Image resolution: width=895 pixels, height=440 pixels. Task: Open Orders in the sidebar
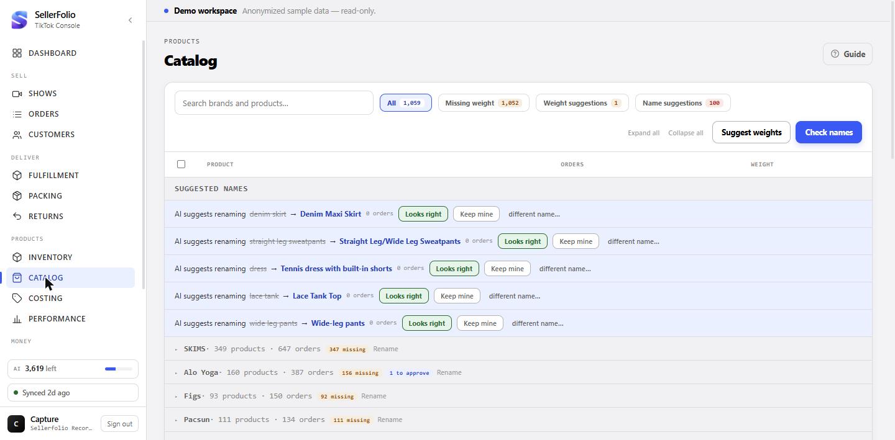[70, 114]
